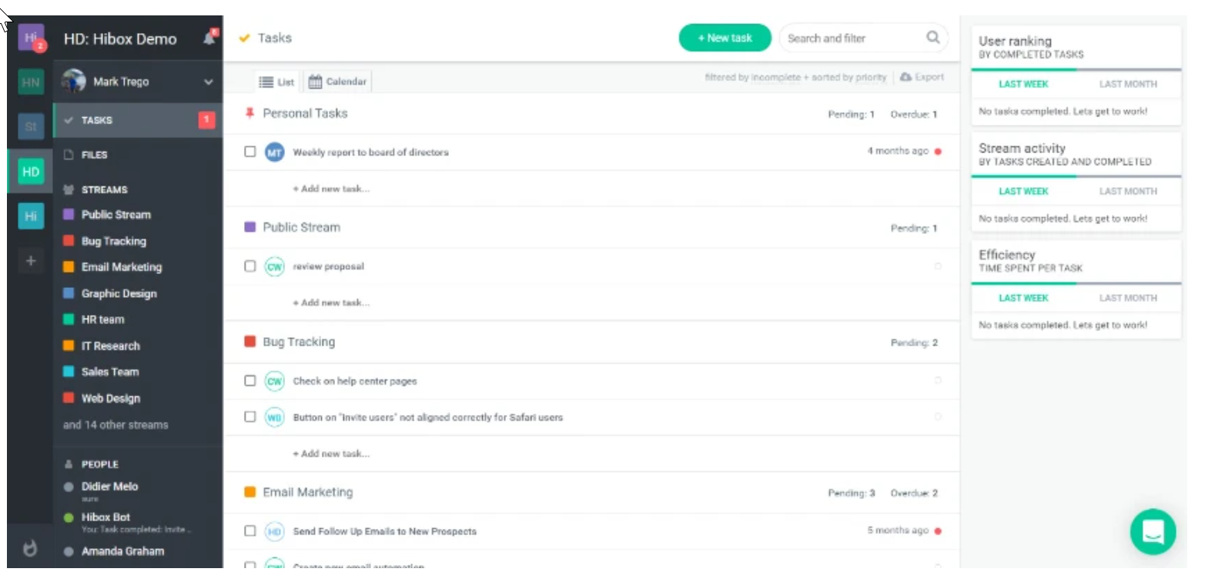1205x582 pixels.
Task: Complete Send Follow Up Emails task checkbox
Action: pyautogui.click(x=249, y=530)
